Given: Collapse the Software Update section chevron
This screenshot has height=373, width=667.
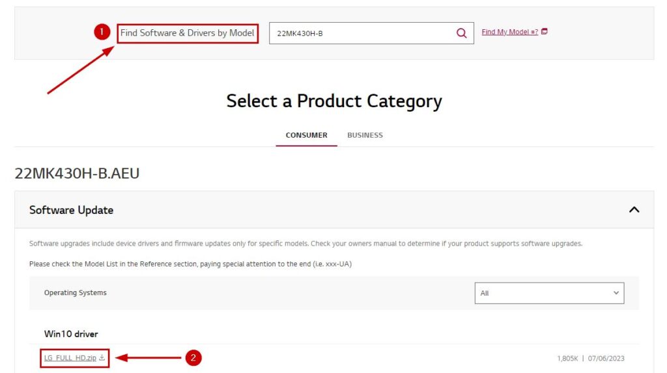Looking at the screenshot, I should [x=634, y=209].
